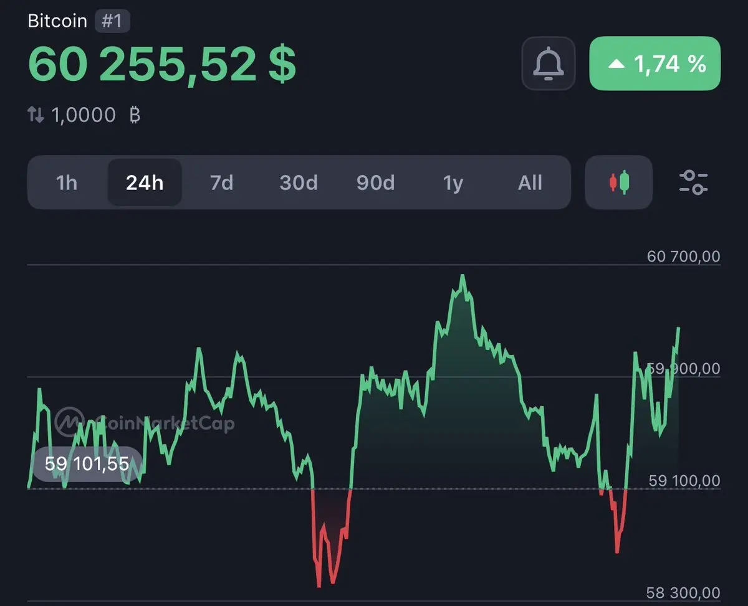Viewport: 748px width, 606px height.
Task: Swap currency conversion arrows icon
Action: click(36, 115)
